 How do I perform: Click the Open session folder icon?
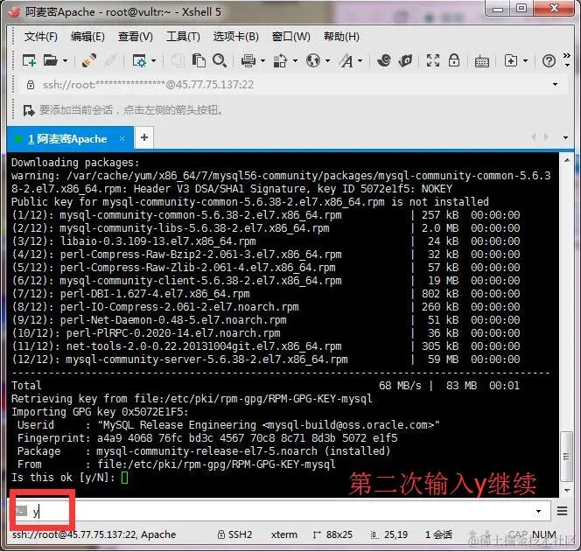point(51,60)
